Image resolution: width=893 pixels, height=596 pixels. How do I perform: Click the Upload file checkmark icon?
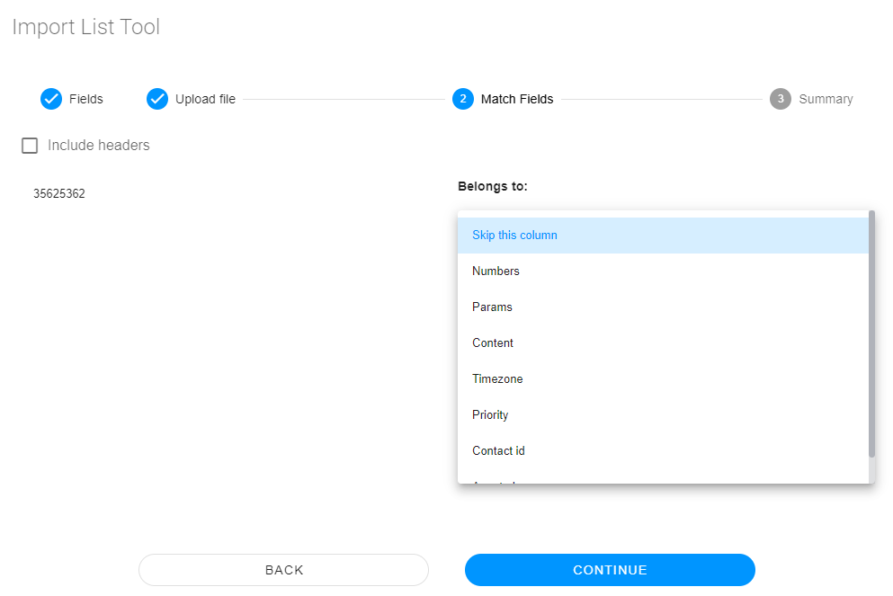click(x=157, y=99)
